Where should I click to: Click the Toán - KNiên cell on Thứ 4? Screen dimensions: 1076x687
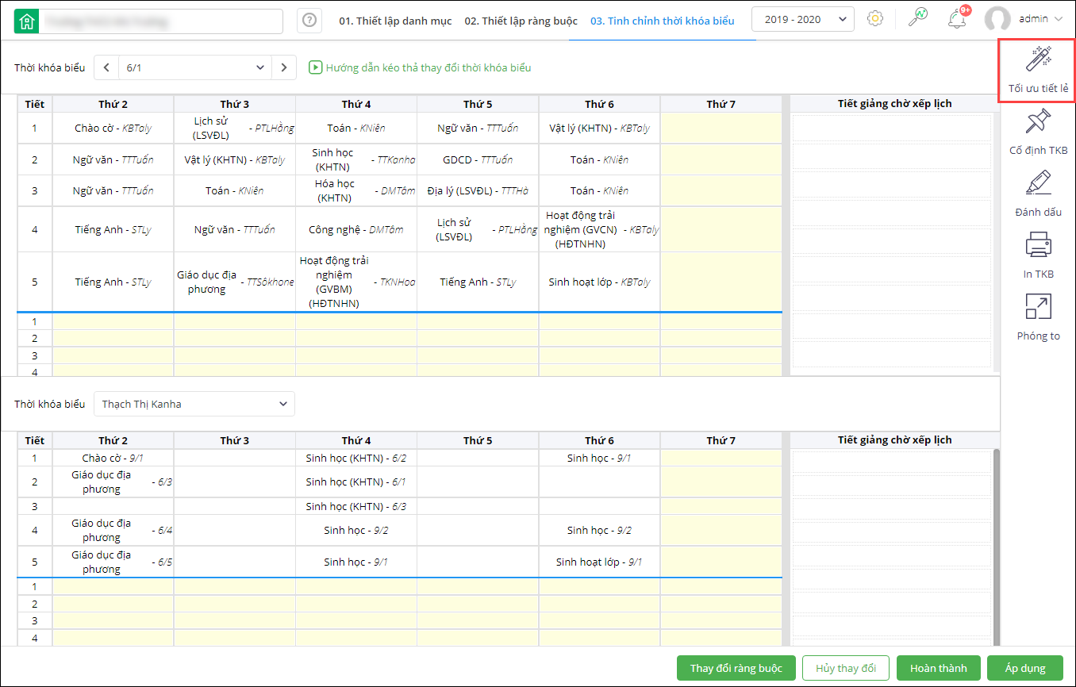click(x=355, y=128)
